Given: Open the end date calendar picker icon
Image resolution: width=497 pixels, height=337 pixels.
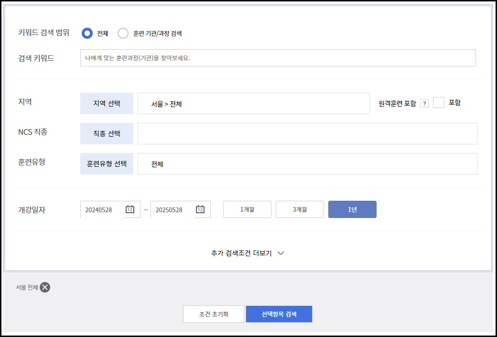Looking at the screenshot, I should (202, 209).
